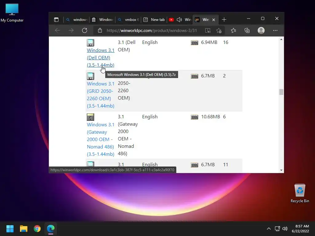
Task: Open the My Computer desktop icon
Action: 12,12
